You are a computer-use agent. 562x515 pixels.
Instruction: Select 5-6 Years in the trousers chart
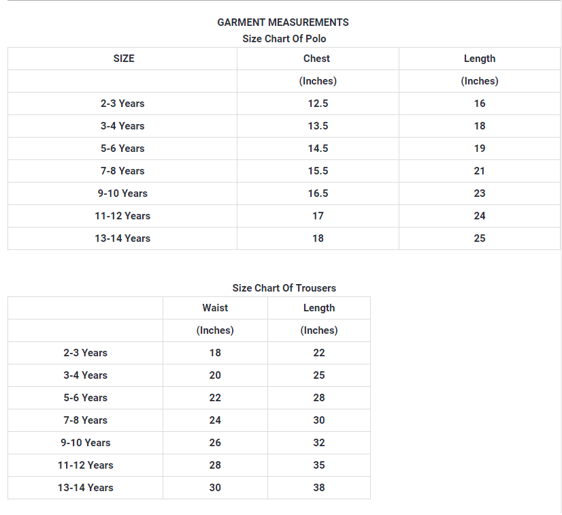(86, 398)
